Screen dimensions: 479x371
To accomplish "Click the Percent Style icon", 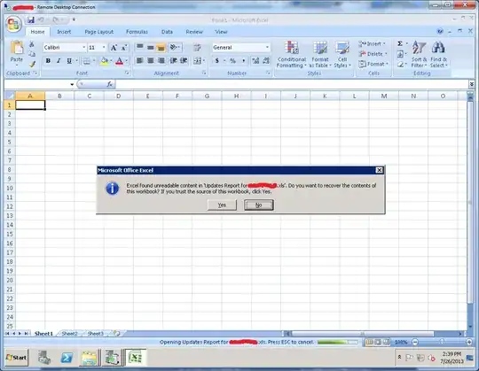I will coord(232,61).
